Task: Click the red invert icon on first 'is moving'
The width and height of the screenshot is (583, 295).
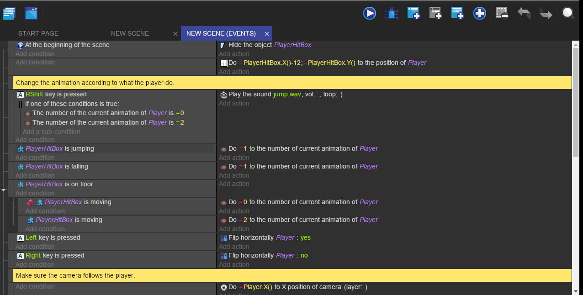Action: click(31, 202)
